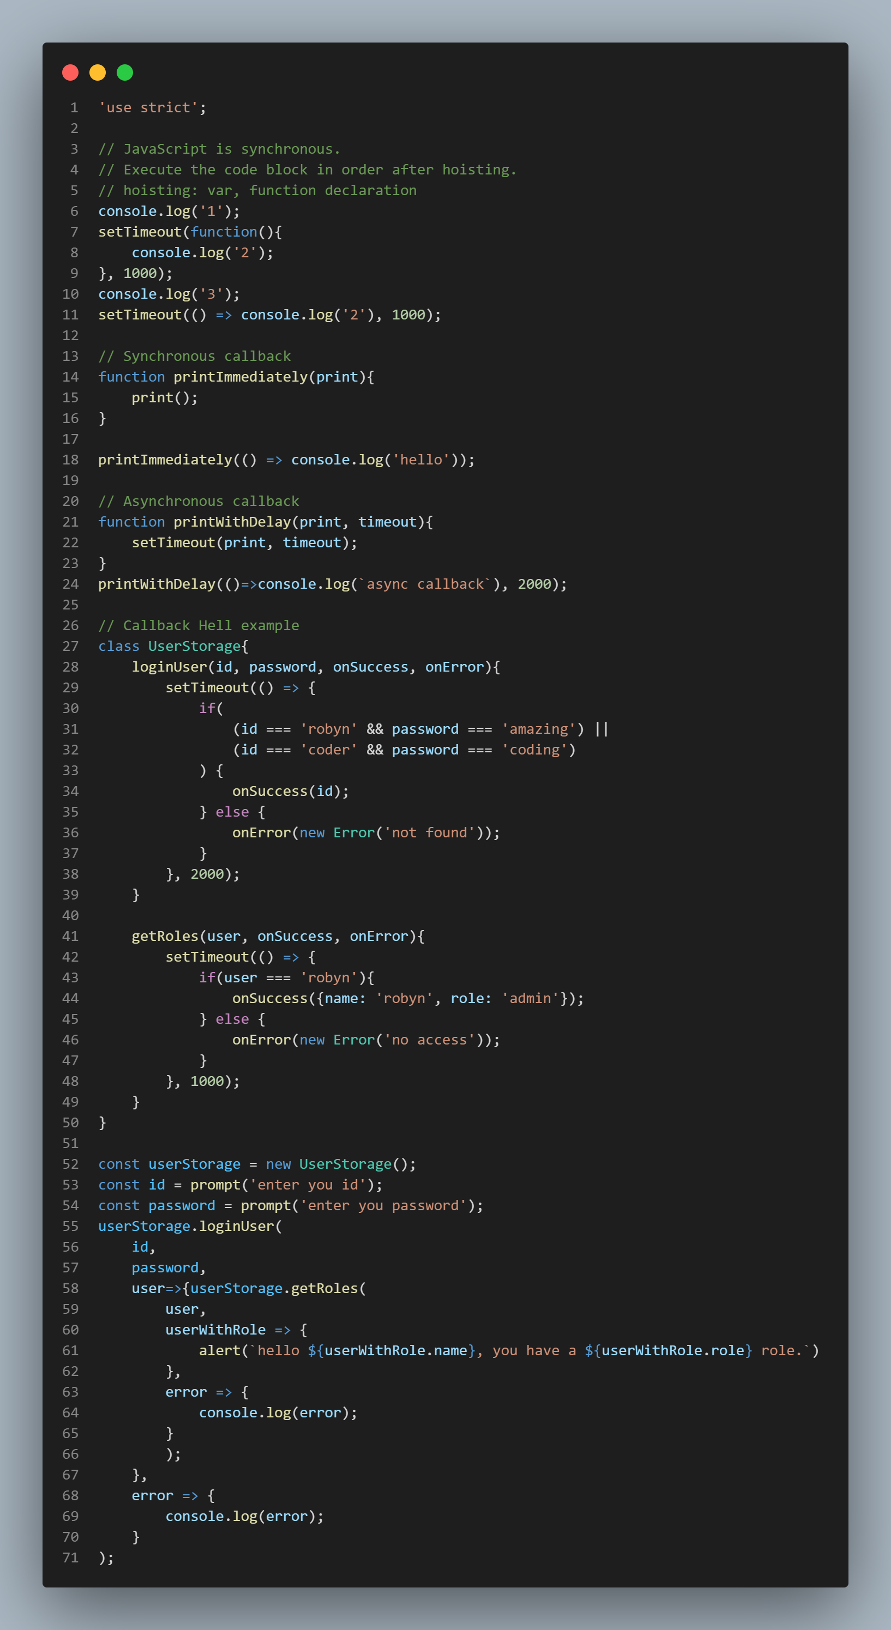Click "}, 2000);" on line 38

pyautogui.click(x=202, y=874)
